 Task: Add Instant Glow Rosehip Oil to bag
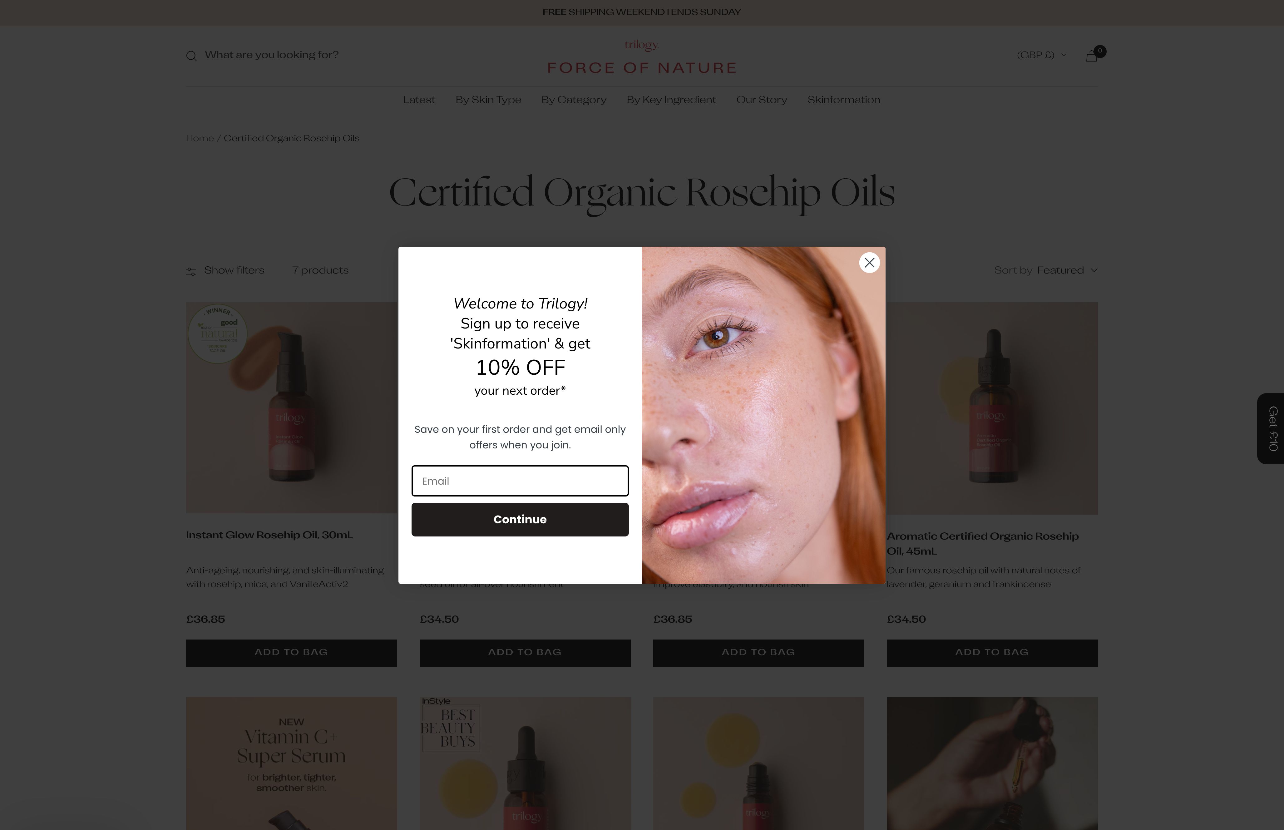[292, 653]
